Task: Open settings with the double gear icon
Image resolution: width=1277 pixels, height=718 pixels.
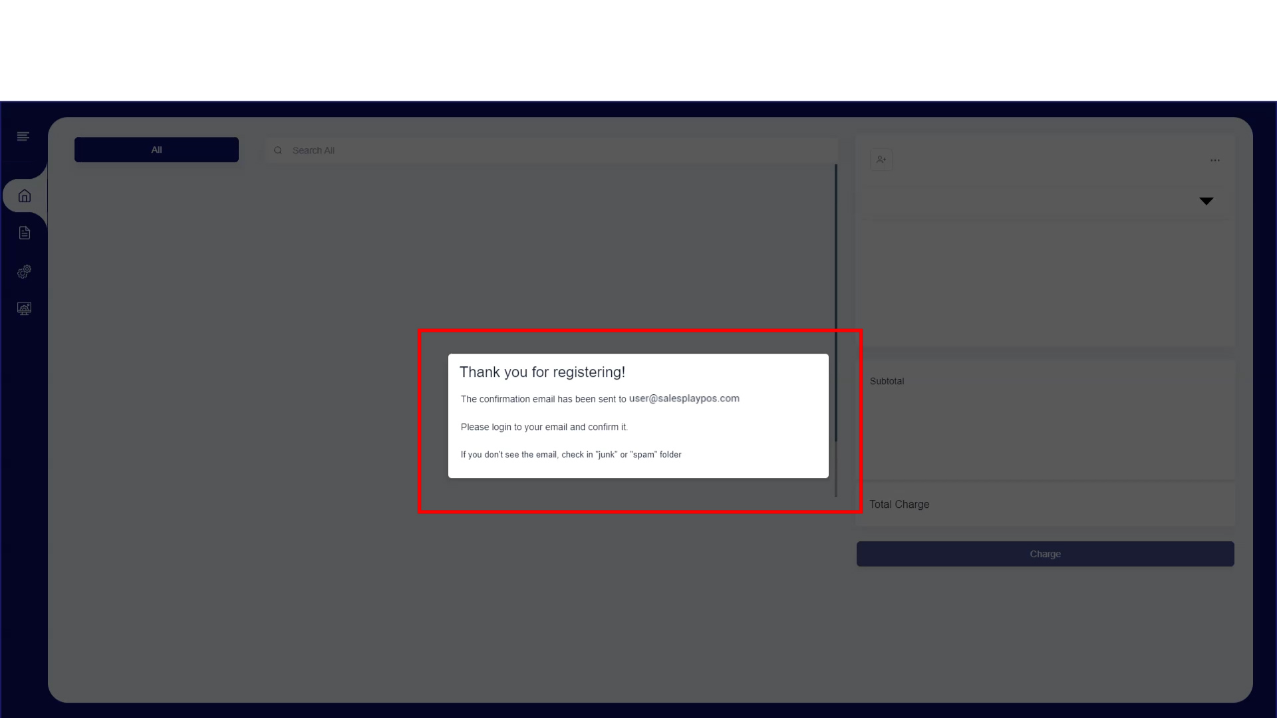Action: pyautogui.click(x=25, y=272)
